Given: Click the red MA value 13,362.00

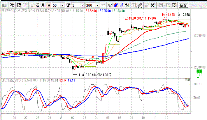Looking at the screenshot, I should pos(90,11).
